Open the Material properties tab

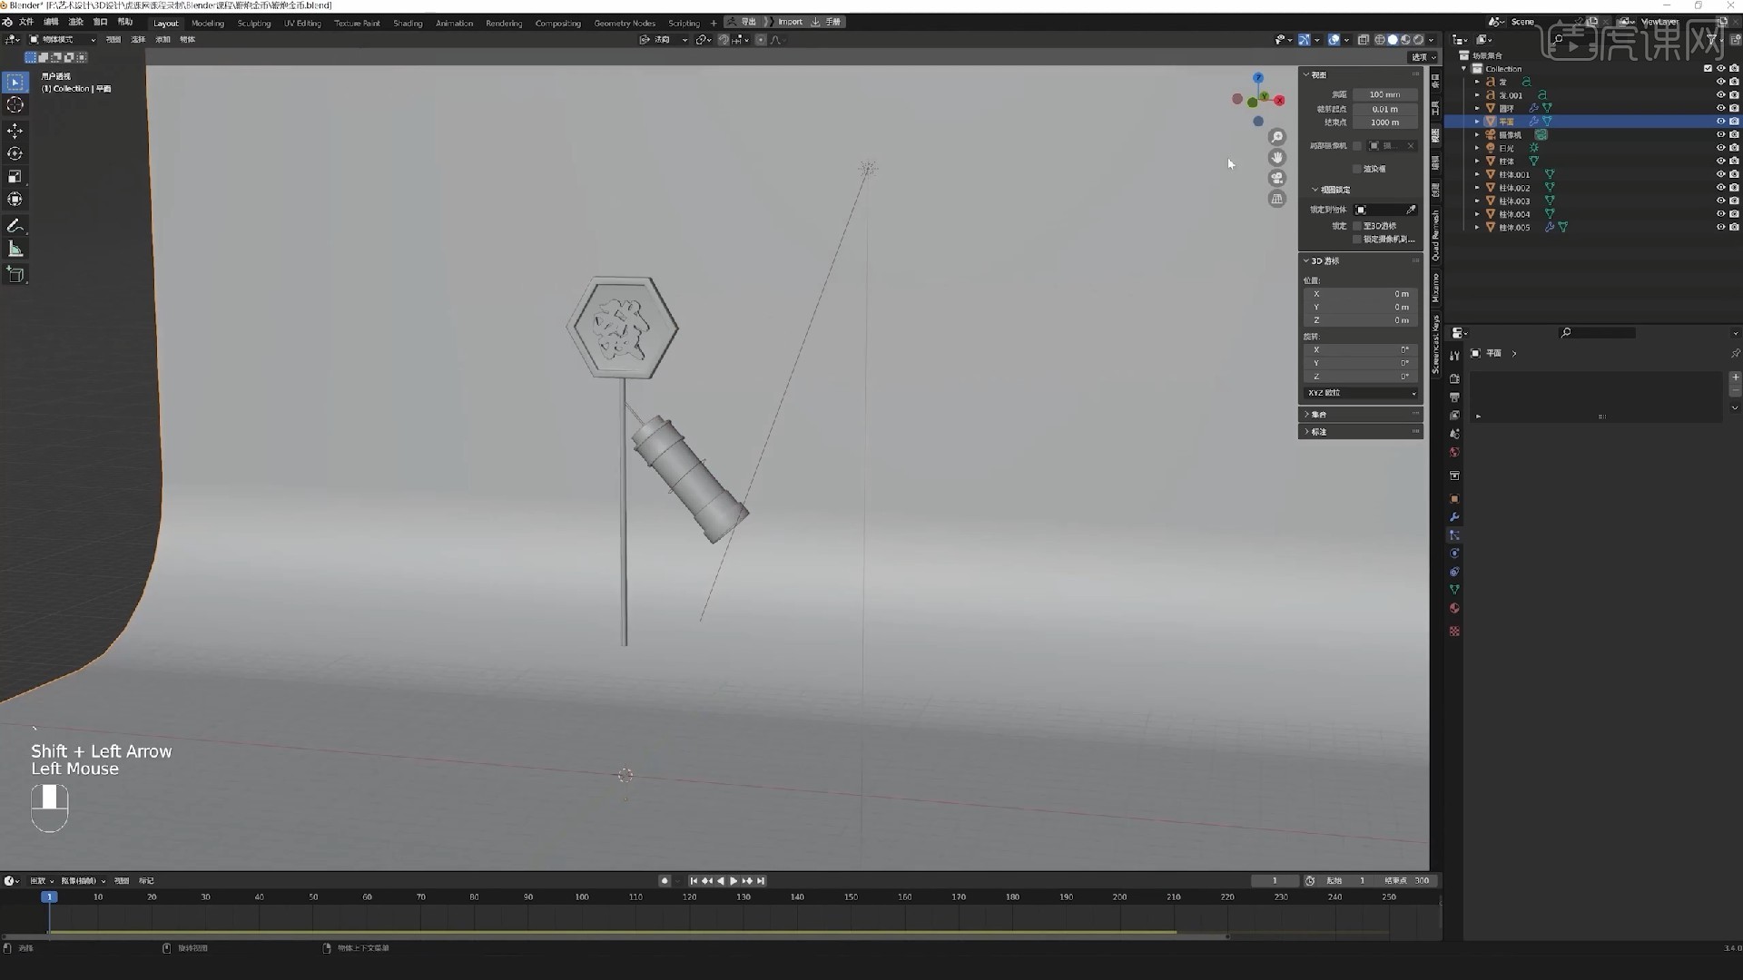pos(1454,608)
